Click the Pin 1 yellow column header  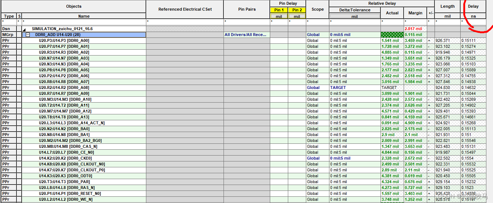279,10
